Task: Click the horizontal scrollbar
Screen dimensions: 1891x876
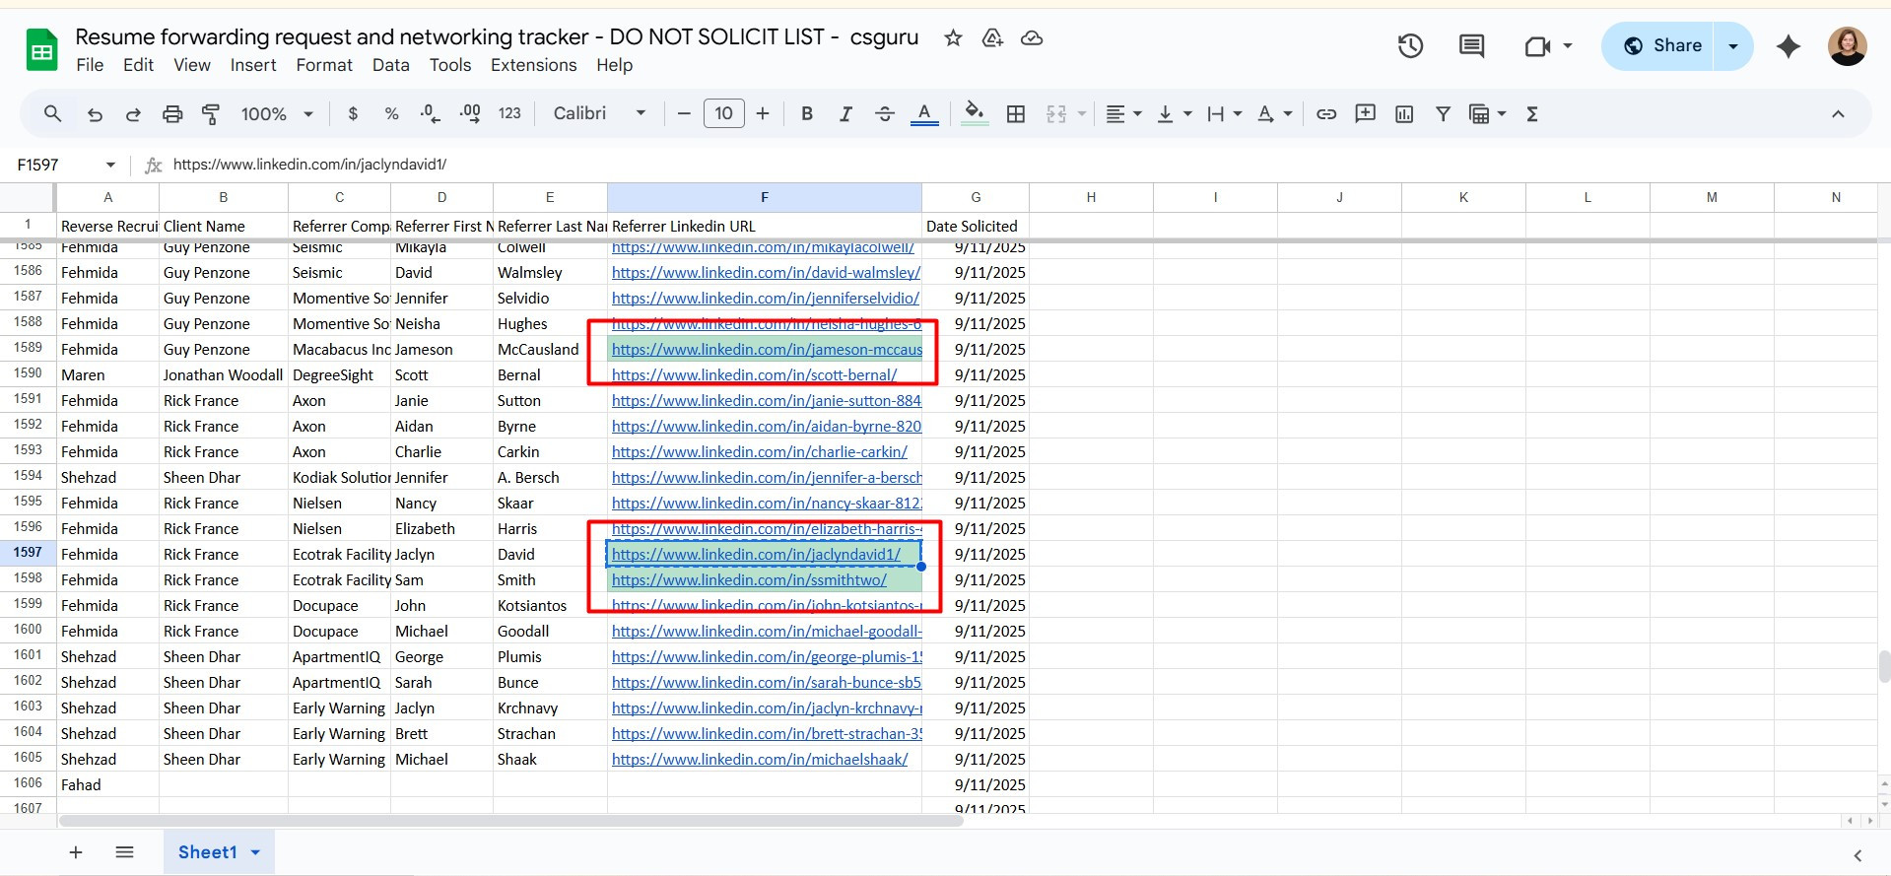Action: click(x=510, y=820)
